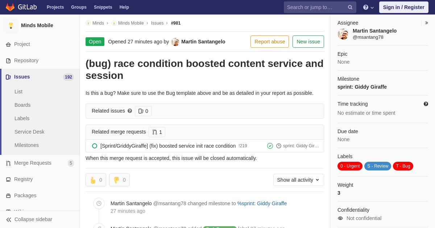The width and height of the screenshot is (435, 228).
Task: Click the assignee avatar in right sidebar
Action: coord(343,34)
